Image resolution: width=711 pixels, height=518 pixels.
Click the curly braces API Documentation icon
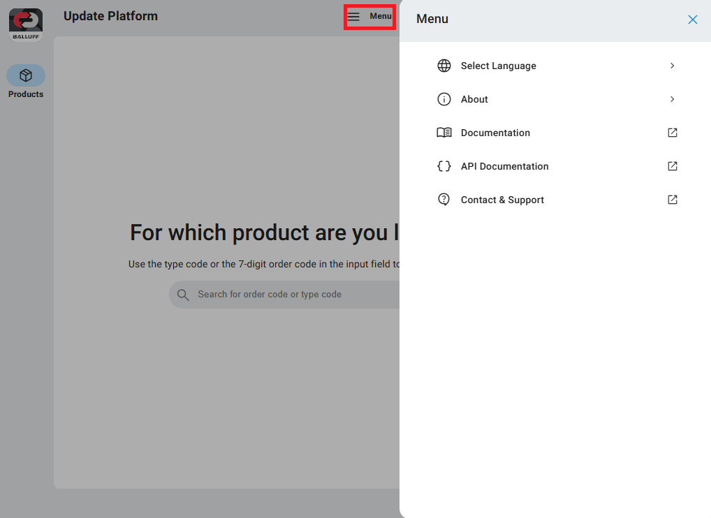(x=444, y=166)
